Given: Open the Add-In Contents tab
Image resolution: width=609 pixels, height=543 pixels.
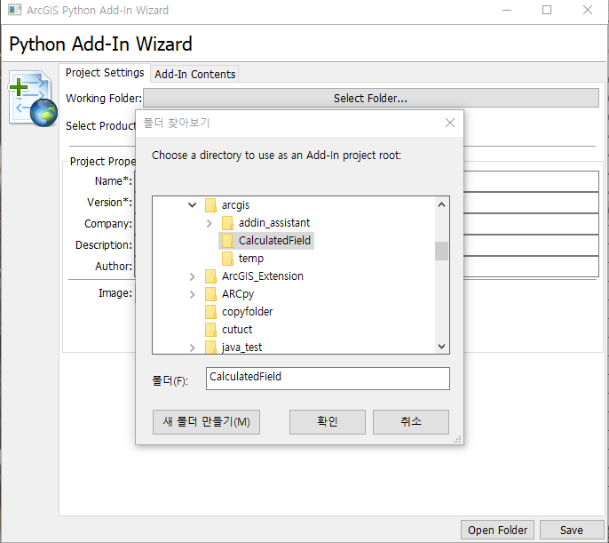Looking at the screenshot, I should pyautogui.click(x=195, y=74).
